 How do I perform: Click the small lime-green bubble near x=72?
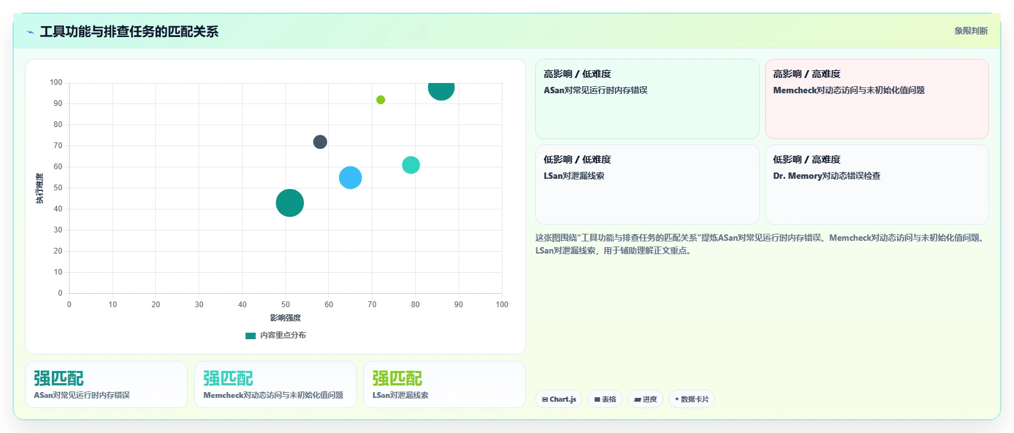(381, 100)
